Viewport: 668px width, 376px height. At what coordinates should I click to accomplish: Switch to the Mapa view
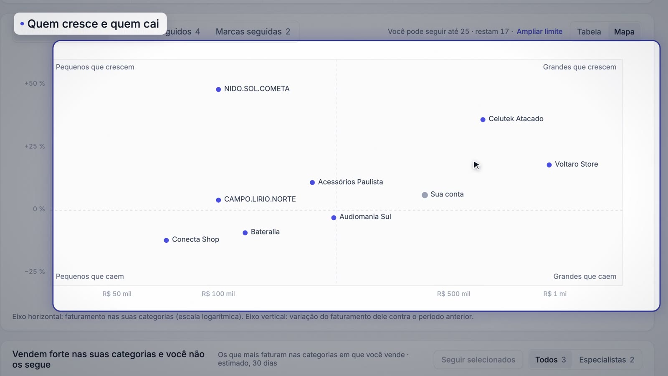(x=624, y=32)
